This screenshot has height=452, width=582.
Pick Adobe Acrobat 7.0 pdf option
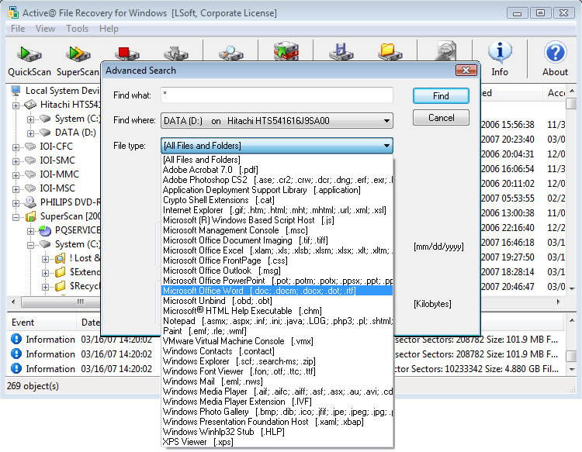coord(210,170)
